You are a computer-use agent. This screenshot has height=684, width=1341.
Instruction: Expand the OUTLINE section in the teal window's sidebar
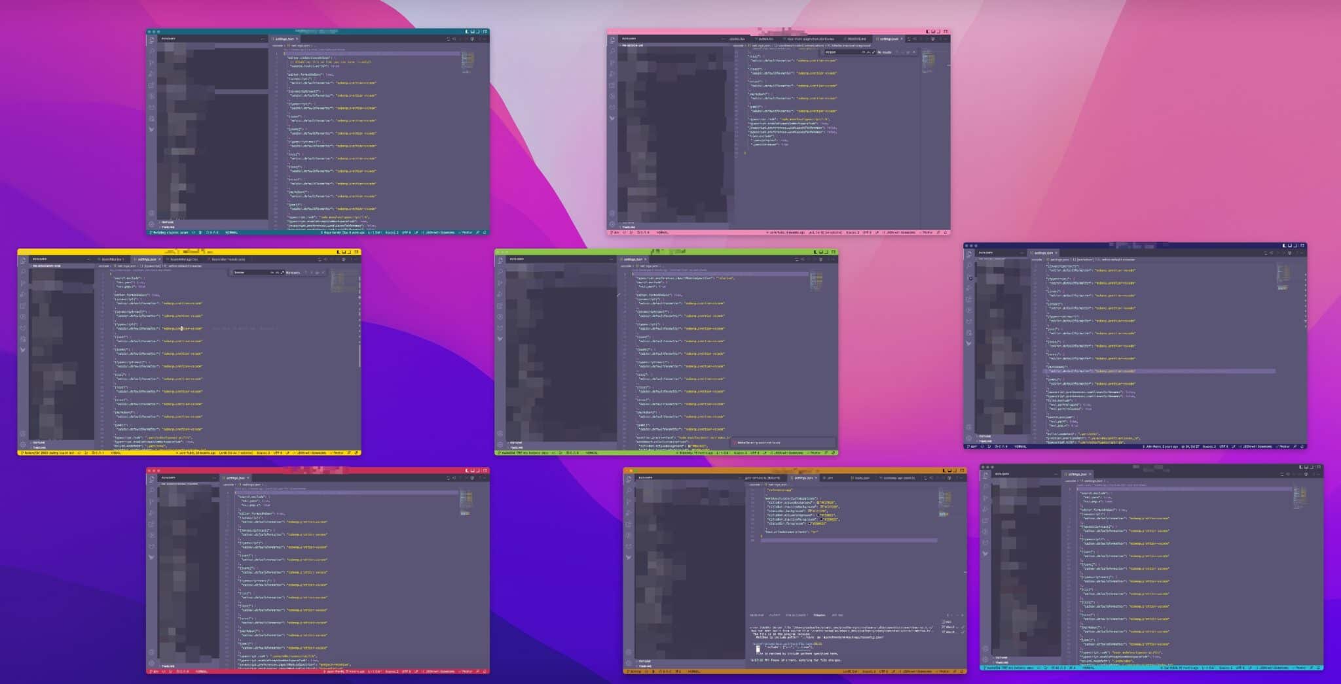coord(167,222)
